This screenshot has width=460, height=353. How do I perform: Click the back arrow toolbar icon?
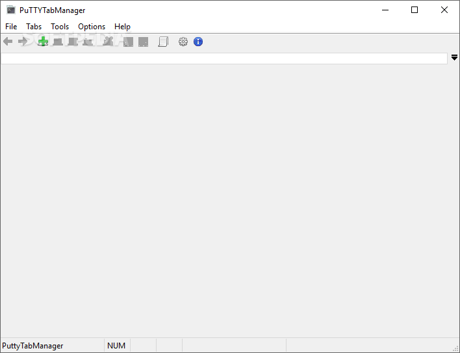[x=8, y=42]
